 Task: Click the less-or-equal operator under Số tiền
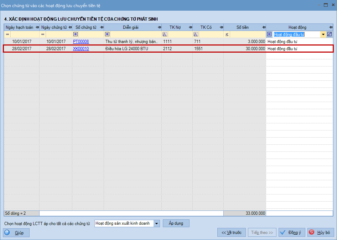point(227,34)
